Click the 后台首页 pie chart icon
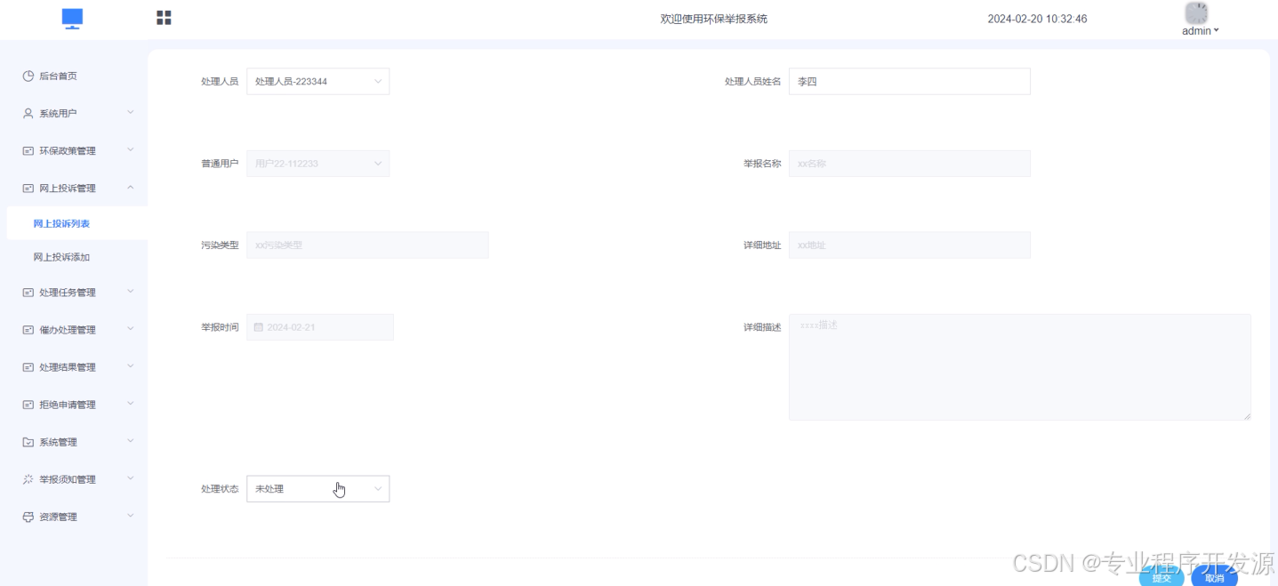Image resolution: width=1278 pixels, height=586 pixels. click(x=28, y=76)
